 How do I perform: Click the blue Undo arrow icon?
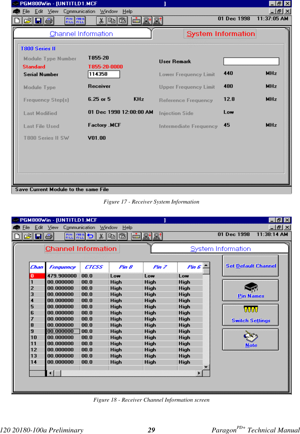[91, 236]
